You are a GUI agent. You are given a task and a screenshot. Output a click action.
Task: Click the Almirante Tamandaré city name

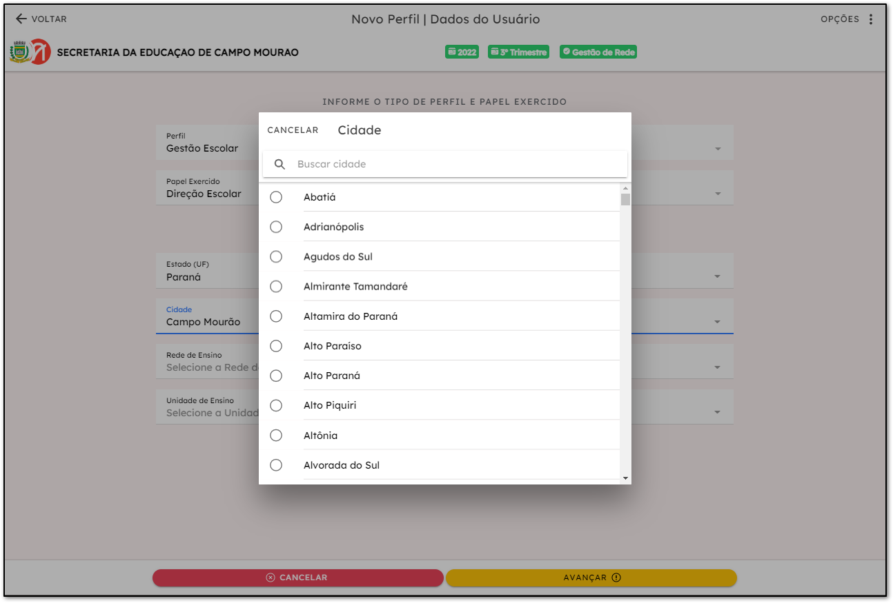click(x=355, y=286)
